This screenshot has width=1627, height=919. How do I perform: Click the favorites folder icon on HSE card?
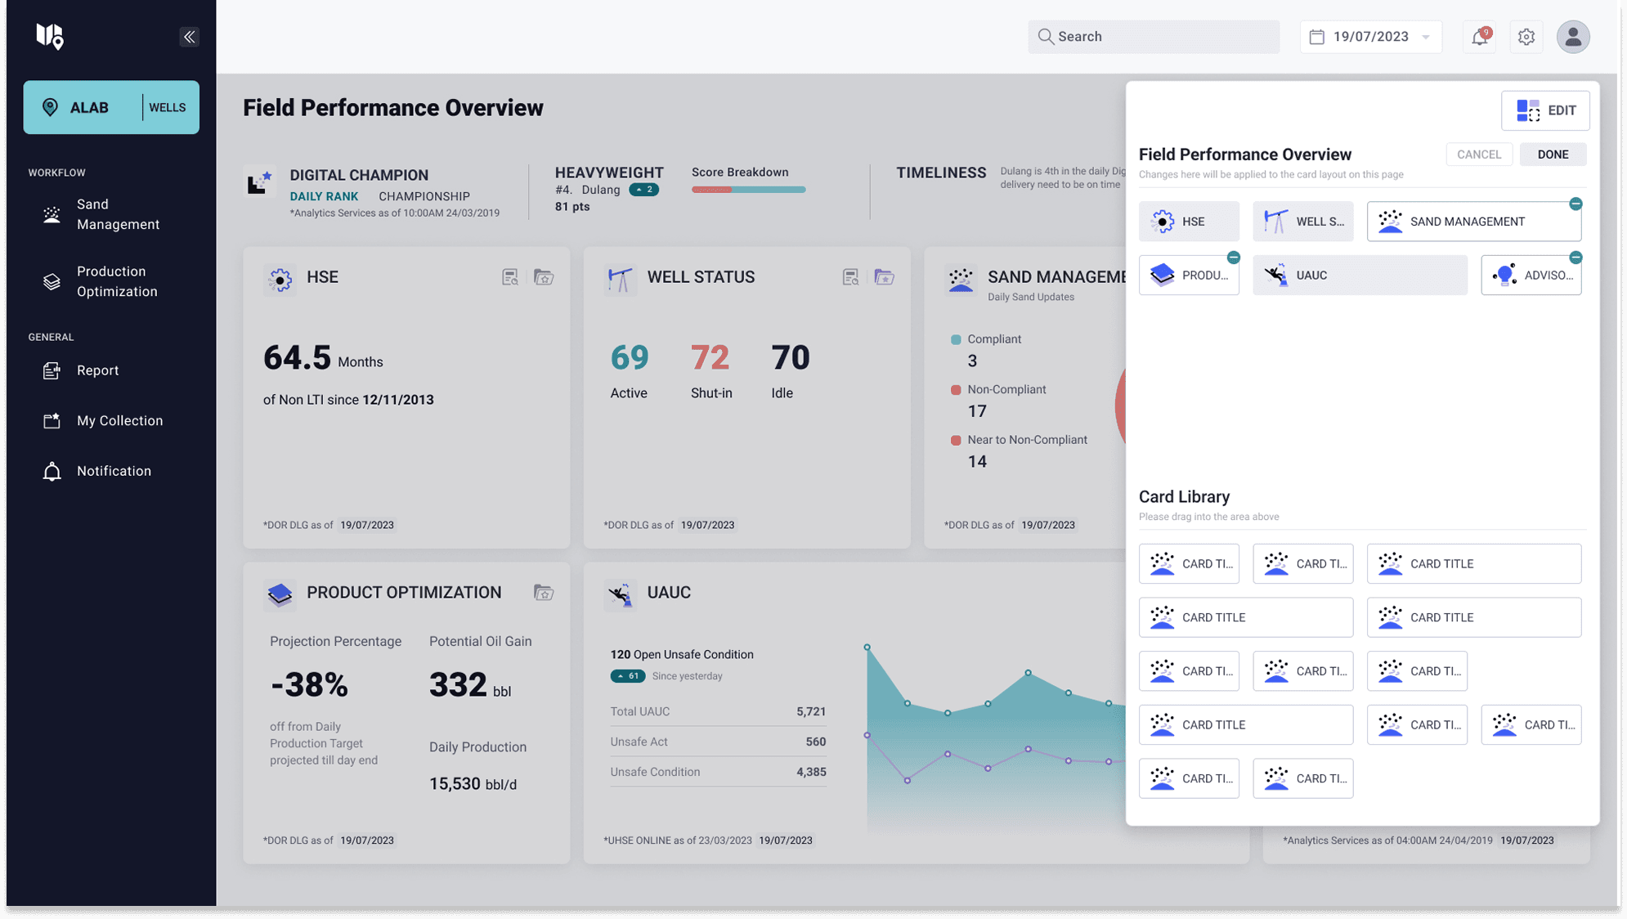coord(543,277)
